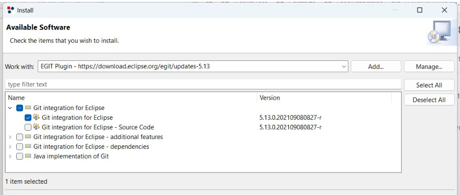Click the category icon beside Java implementation of Git
This screenshot has width=460, height=195.
click(28, 156)
